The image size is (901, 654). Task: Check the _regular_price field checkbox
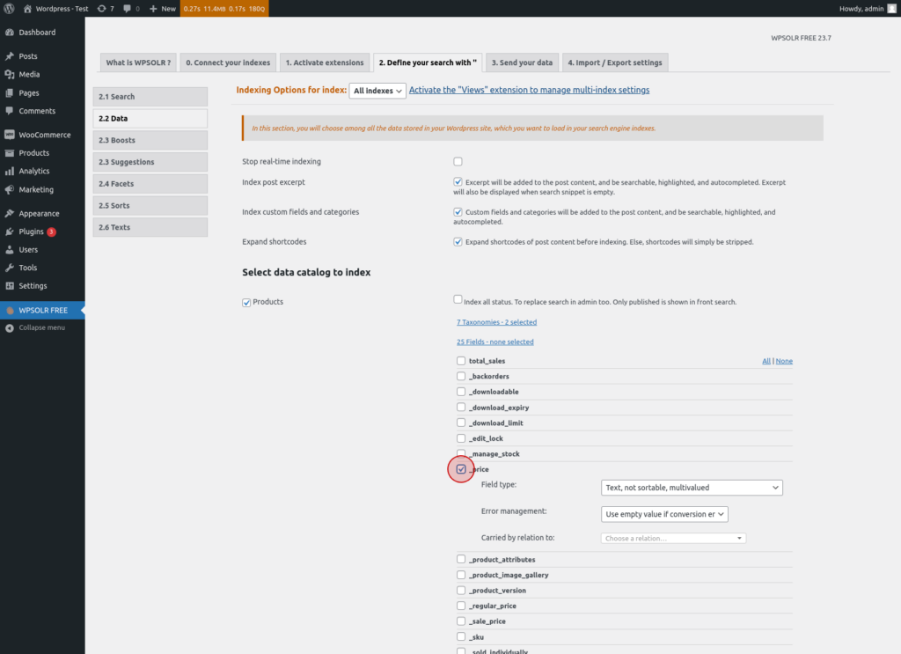click(x=461, y=606)
